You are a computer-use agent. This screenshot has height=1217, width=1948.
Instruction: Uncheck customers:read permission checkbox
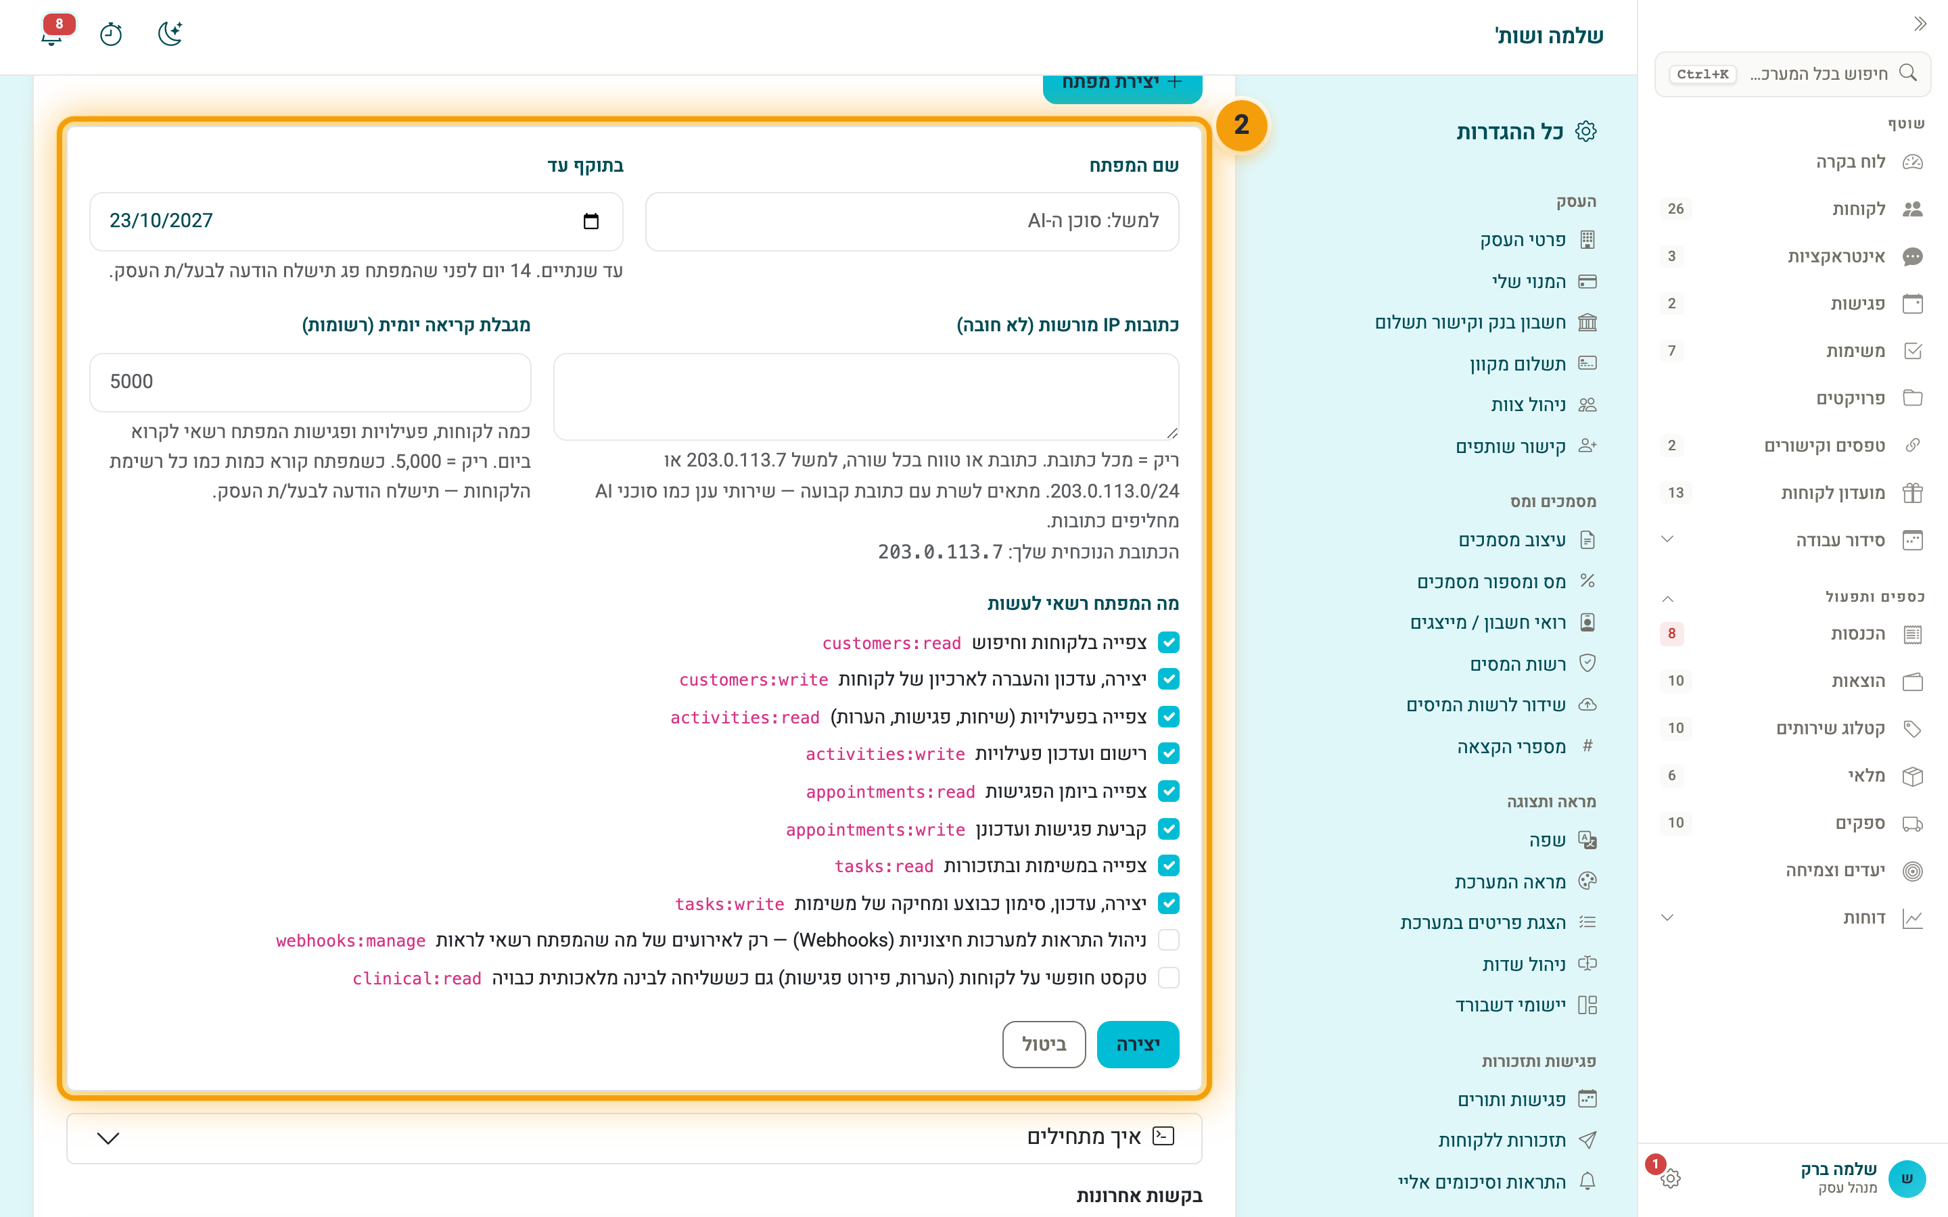(x=1168, y=642)
